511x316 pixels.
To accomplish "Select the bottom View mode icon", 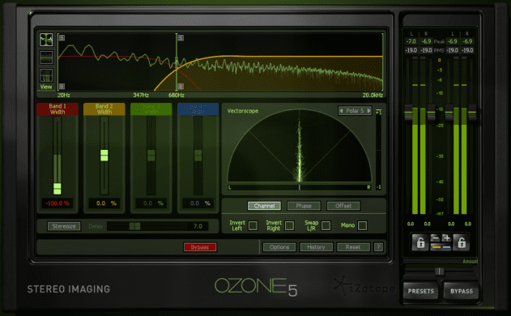I will [46, 75].
